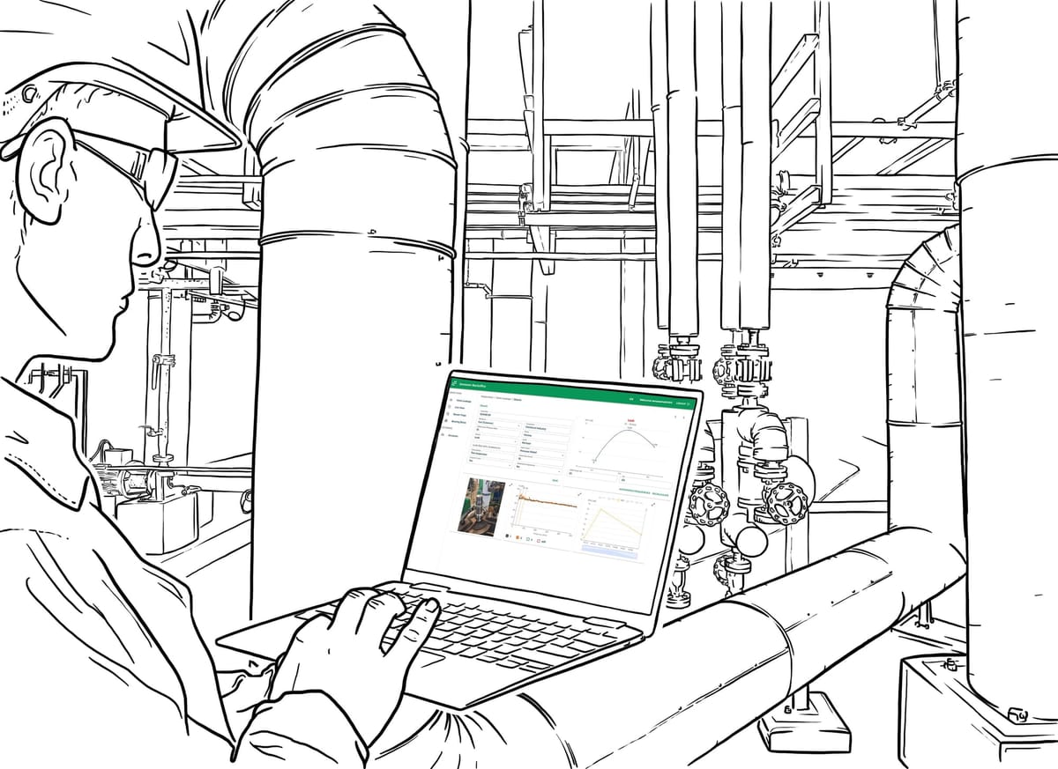Click the app logo in the green header
Screen dimensions: 1058x769
click(456, 383)
